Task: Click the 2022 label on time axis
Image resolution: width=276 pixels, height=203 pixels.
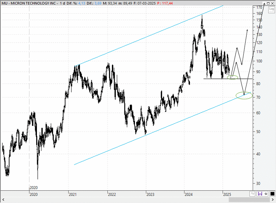Action: 112,194
